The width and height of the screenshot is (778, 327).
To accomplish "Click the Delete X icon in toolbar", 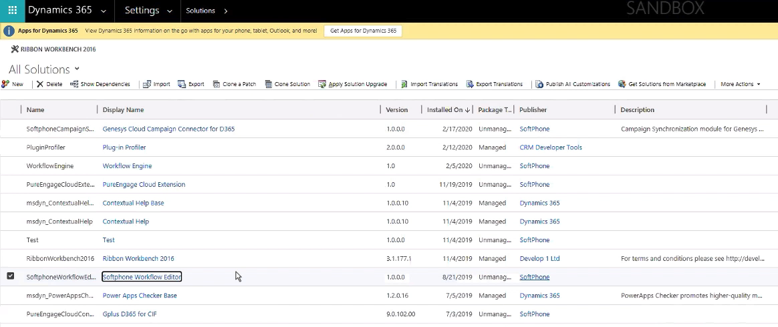I will [x=40, y=84].
